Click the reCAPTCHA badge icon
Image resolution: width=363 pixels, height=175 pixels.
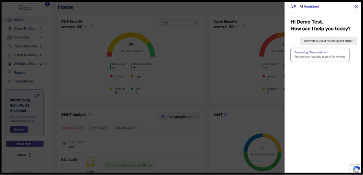[x=356, y=169]
